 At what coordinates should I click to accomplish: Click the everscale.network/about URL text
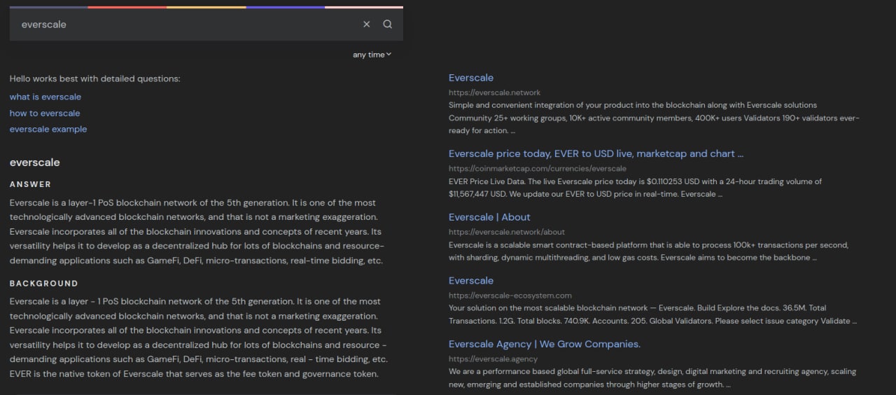506,232
